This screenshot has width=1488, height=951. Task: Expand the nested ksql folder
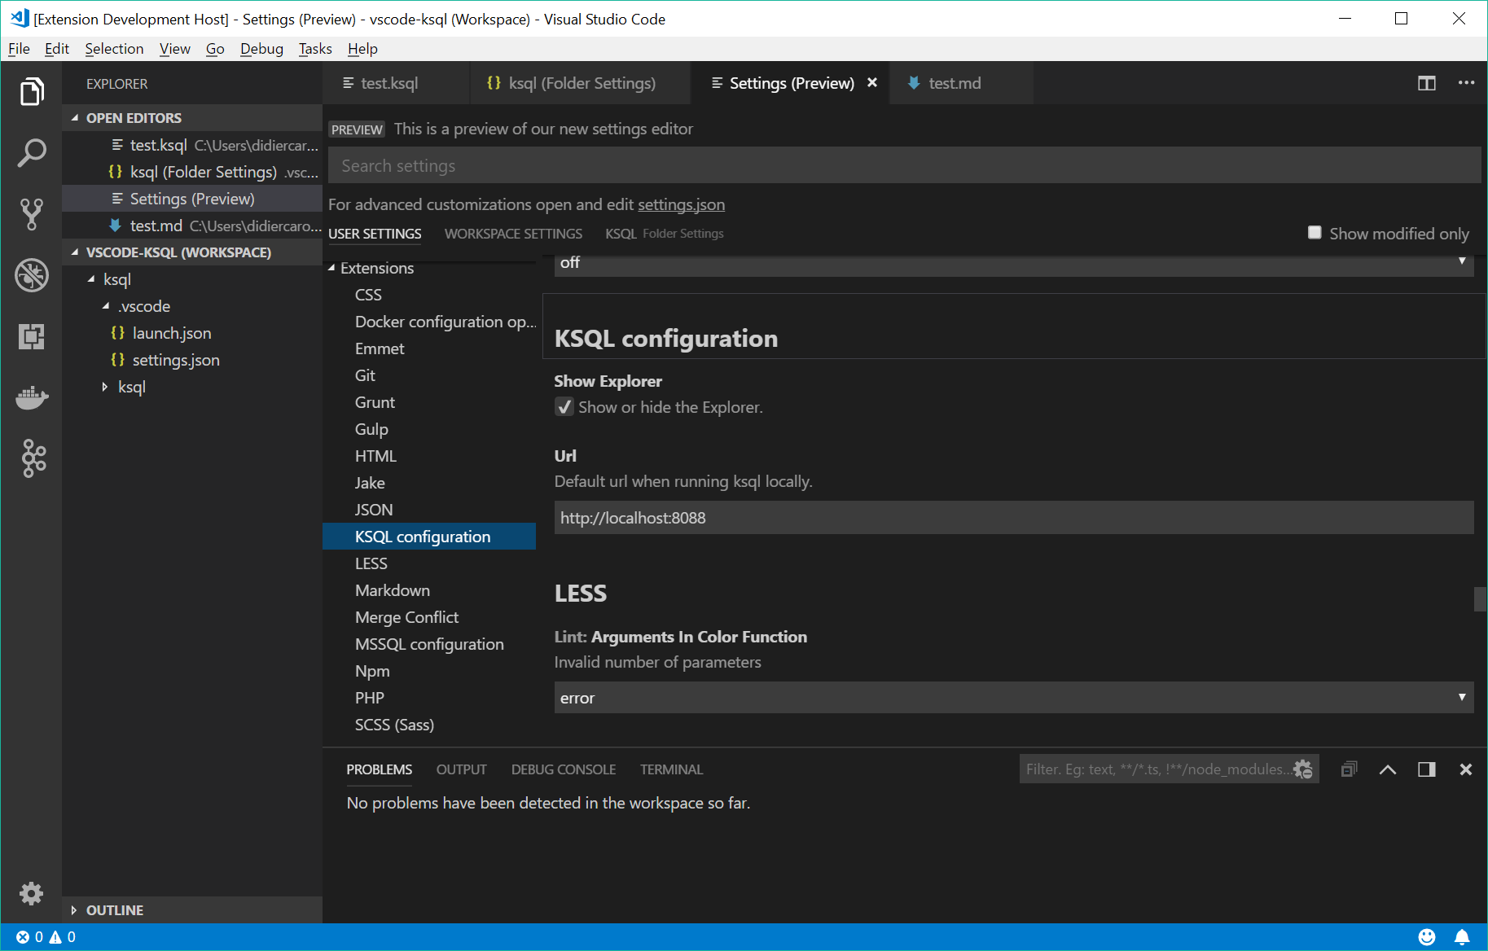[x=104, y=387]
